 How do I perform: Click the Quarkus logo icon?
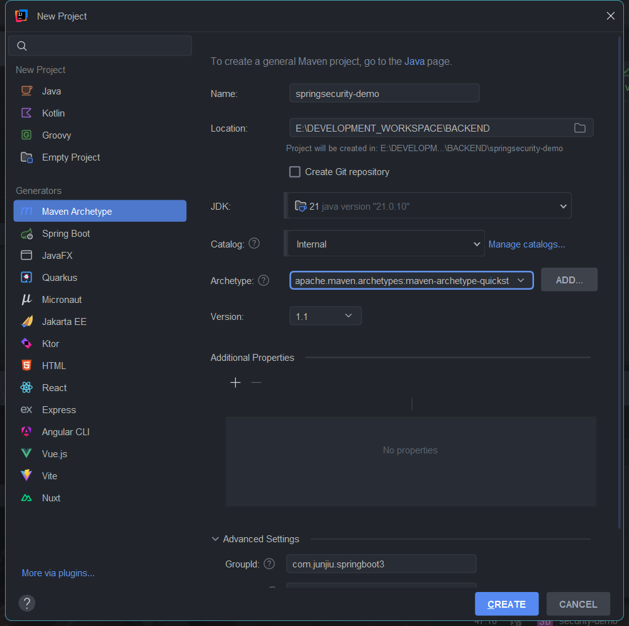[26, 278]
